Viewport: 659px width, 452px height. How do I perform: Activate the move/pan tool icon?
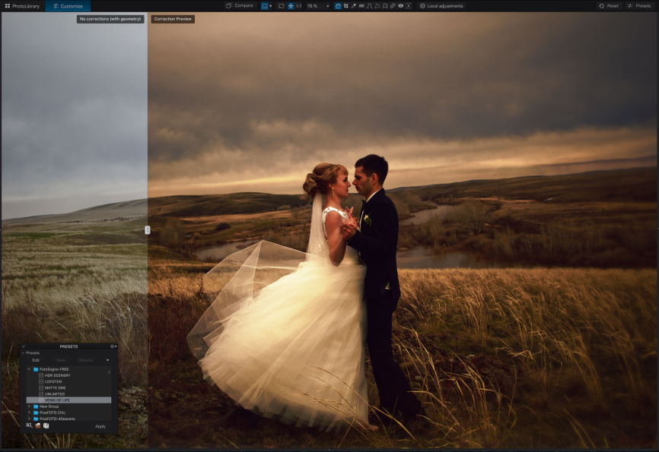point(291,6)
